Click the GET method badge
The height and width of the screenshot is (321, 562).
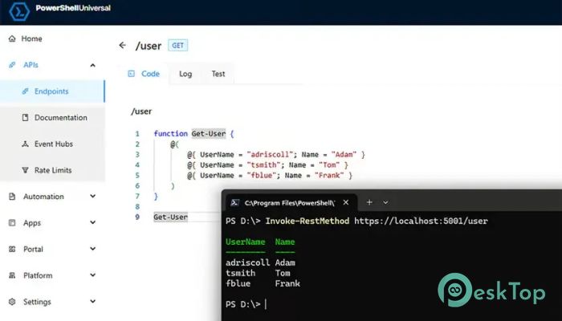(x=177, y=46)
